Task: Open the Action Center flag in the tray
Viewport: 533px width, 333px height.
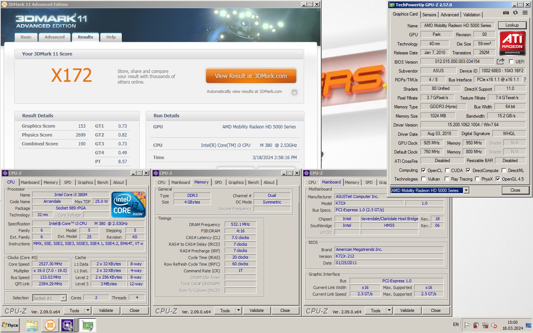Action: coord(467,325)
